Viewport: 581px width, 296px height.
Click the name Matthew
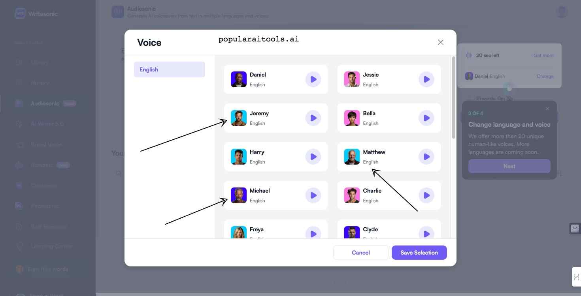pos(374,152)
